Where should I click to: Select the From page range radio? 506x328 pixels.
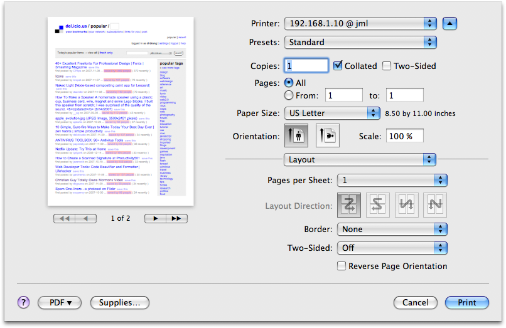(x=289, y=95)
